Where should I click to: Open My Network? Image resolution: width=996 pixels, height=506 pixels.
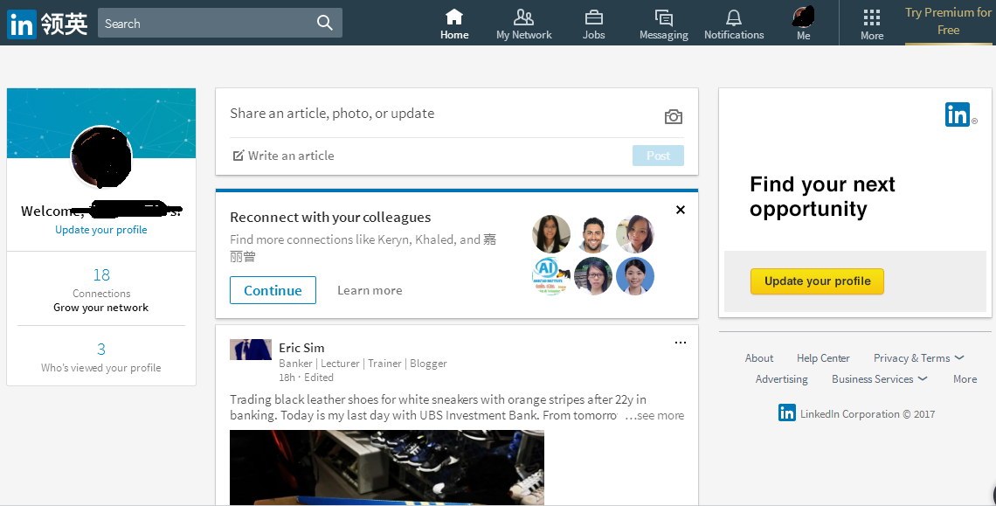523,24
